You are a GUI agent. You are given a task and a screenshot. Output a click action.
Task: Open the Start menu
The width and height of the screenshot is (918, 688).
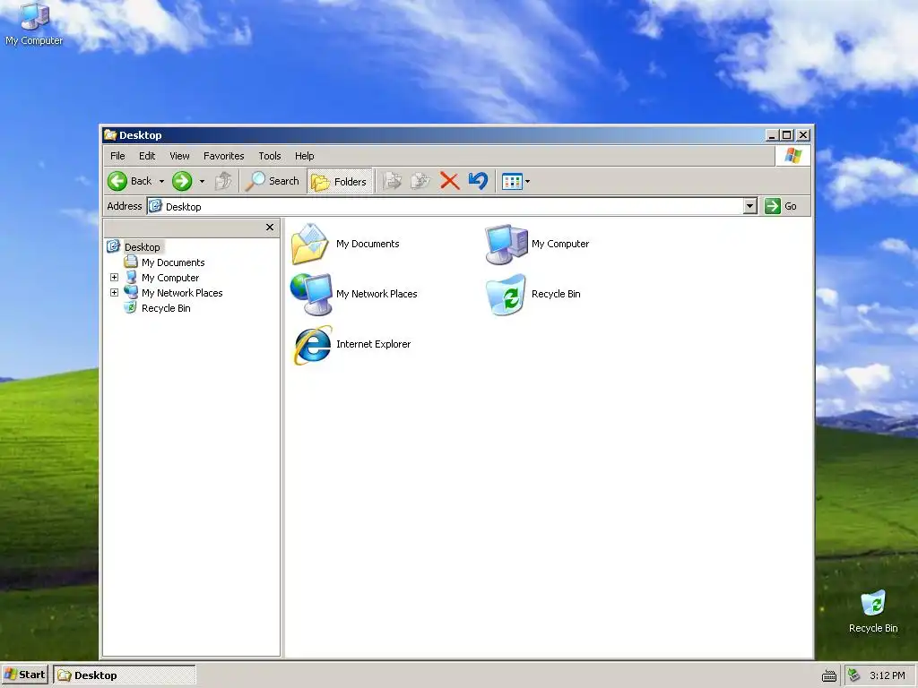[24, 675]
